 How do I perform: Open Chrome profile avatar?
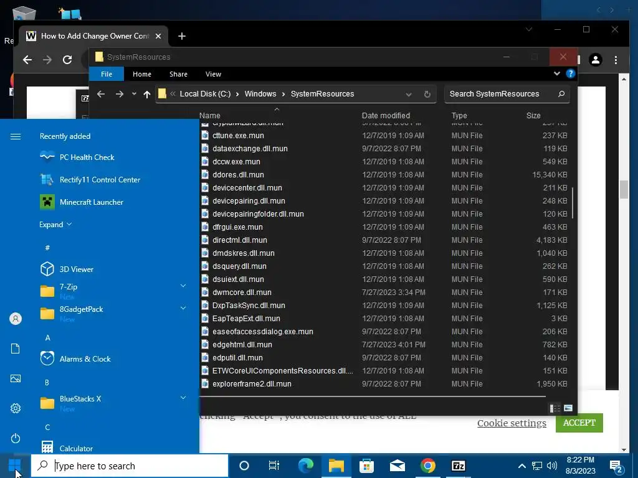pos(595,60)
